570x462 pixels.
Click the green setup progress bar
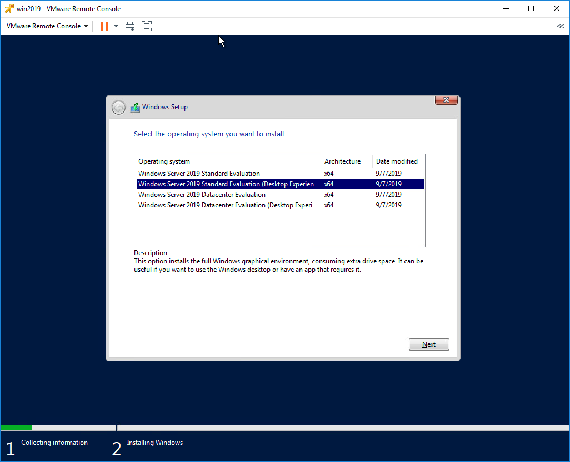(x=17, y=428)
